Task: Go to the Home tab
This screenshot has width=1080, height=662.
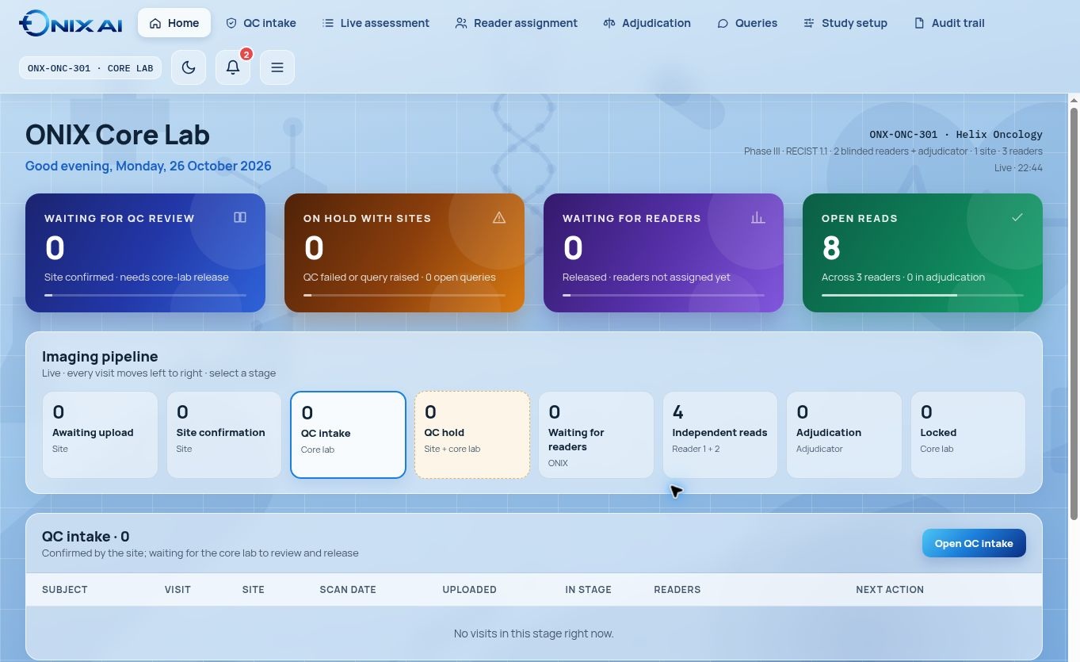Action: (174, 23)
